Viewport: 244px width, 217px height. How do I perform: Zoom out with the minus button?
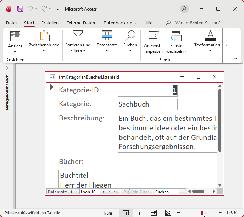(178, 213)
